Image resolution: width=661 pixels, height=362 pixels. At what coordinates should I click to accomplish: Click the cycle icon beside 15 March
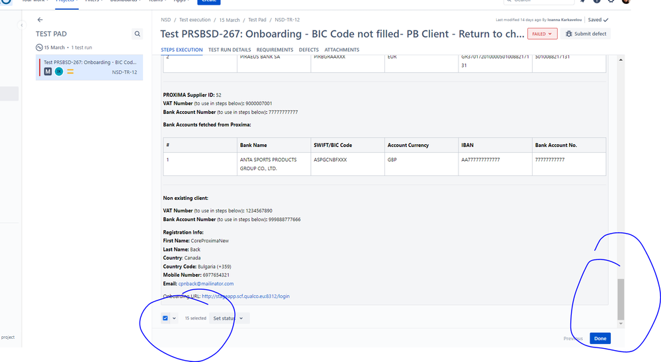[x=39, y=48]
